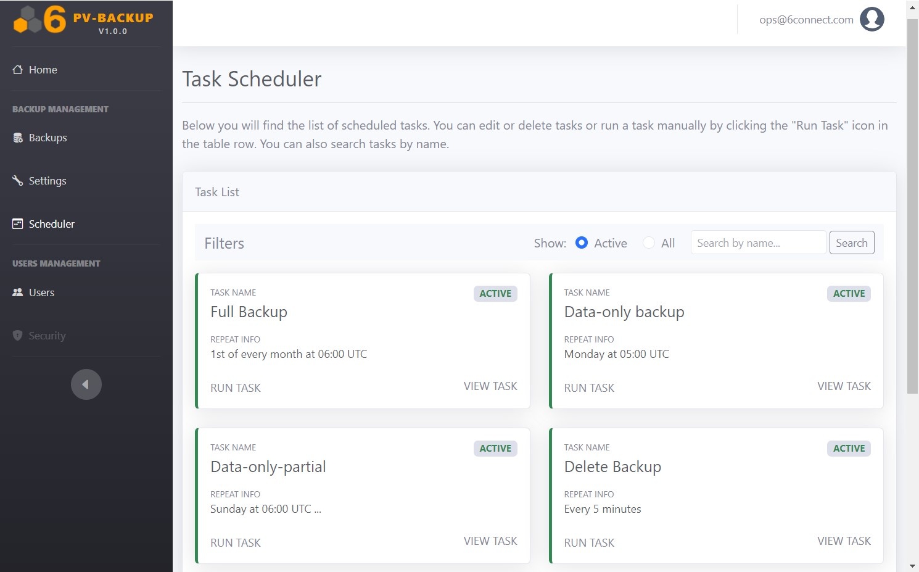Viewport: 919px width, 572px height.
Task: Run the Full Backup task
Action: [235, 388]
